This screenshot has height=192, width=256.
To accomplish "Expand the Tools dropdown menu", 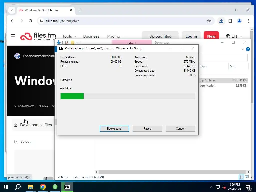I will 69,36.
